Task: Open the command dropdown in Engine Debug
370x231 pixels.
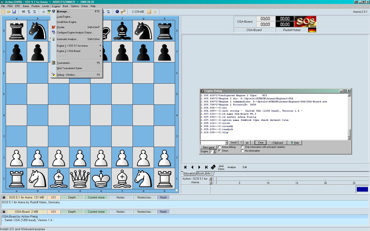Action: click(226, 143)
